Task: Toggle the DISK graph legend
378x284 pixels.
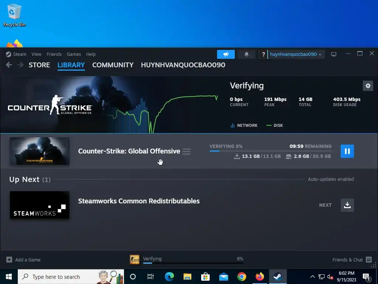Action: coord(275,125)
